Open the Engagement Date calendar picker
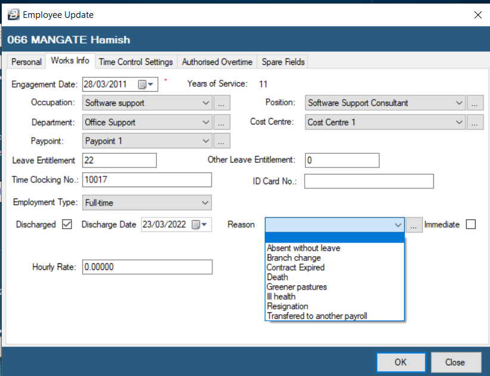Screen dimensions: 490x376 tap(145, 85)
